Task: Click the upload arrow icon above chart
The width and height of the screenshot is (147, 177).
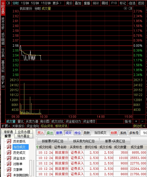Action: (x=125, y=8)
